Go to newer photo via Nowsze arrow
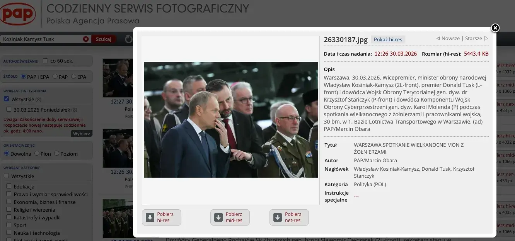This screenshot has height=241, width=515. pyautogui.click(x=438, y=39)
